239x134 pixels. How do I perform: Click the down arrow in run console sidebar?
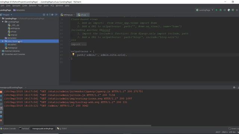(1, 100)
